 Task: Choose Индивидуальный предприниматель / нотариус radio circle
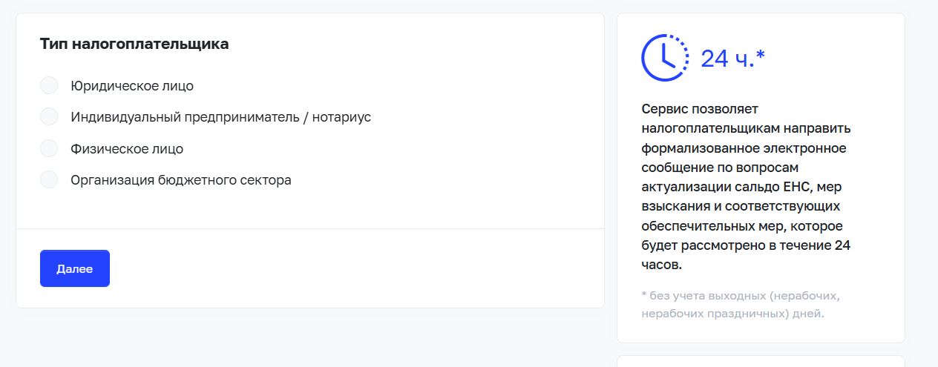pos(49,116)
